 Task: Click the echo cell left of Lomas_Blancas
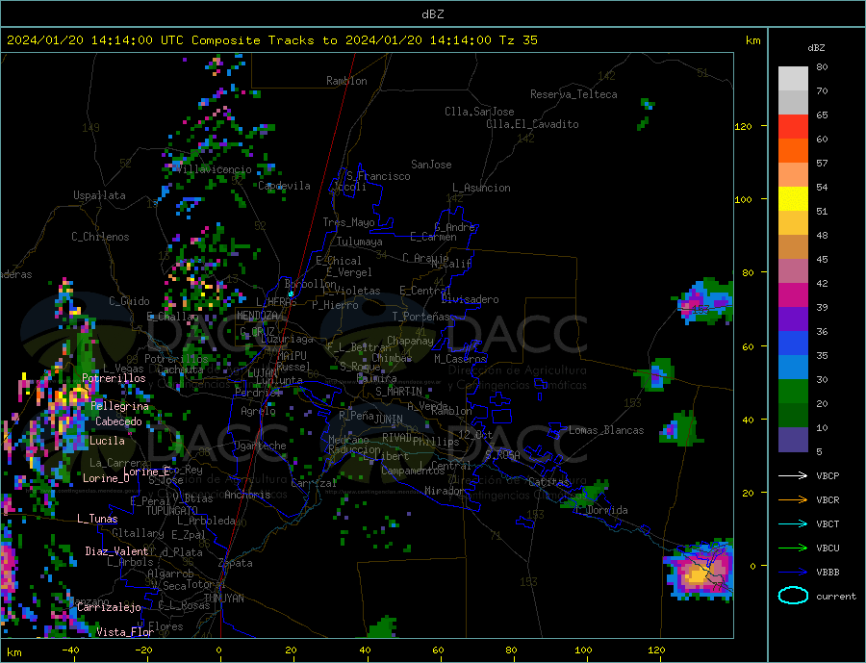(679, 429)
